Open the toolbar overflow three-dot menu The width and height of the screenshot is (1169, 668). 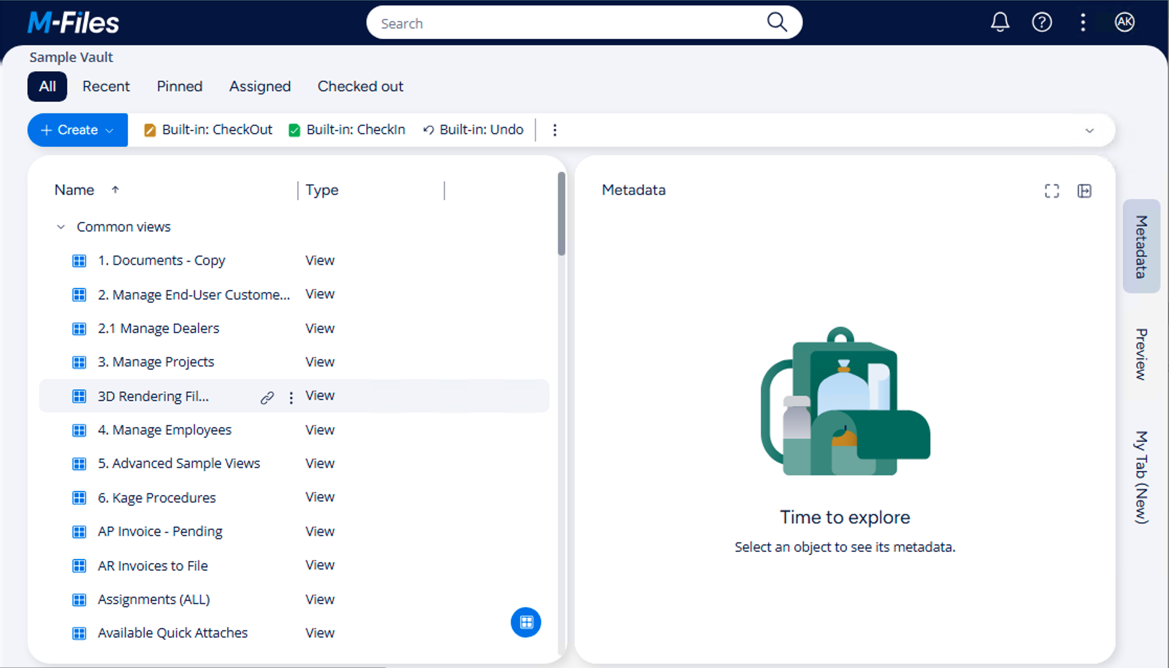[x=555, y=130]
